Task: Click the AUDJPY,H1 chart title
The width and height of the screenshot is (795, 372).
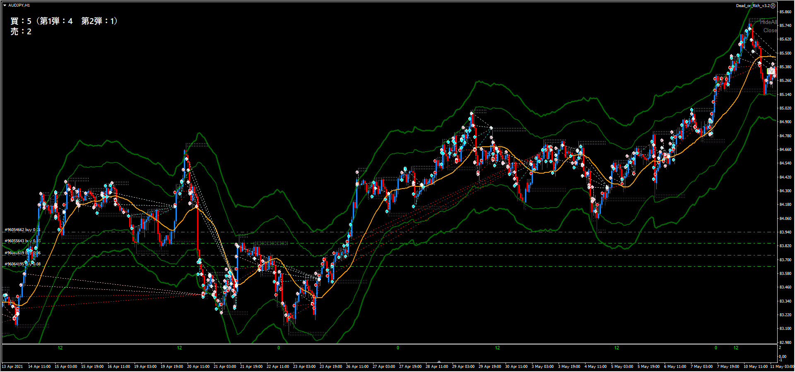Action: coord(19,5)
